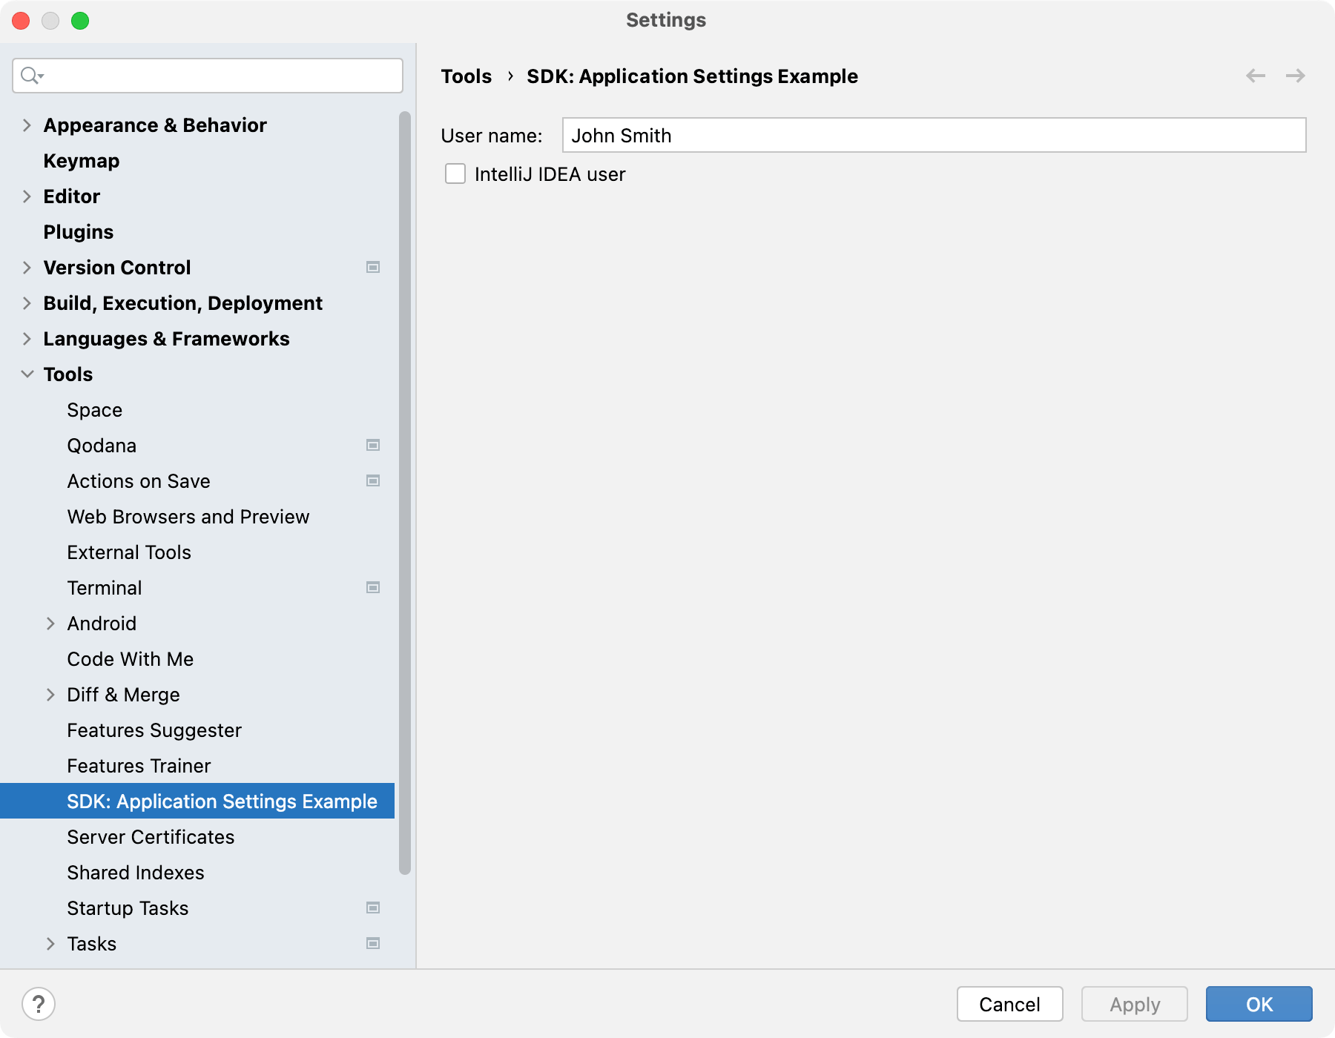Click the forward navigation arrow
The height and width of the screenshot is (1038, 1335).
coord(1296,76)
